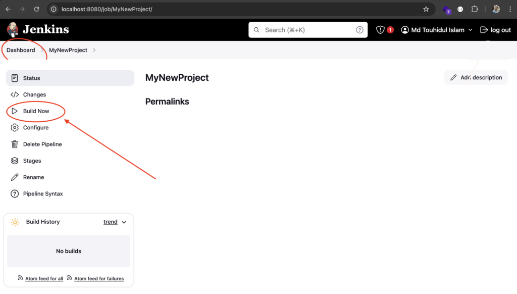Click the Jenkins title text in header
This screenshot has height=294, width=517.
point(46,30)
